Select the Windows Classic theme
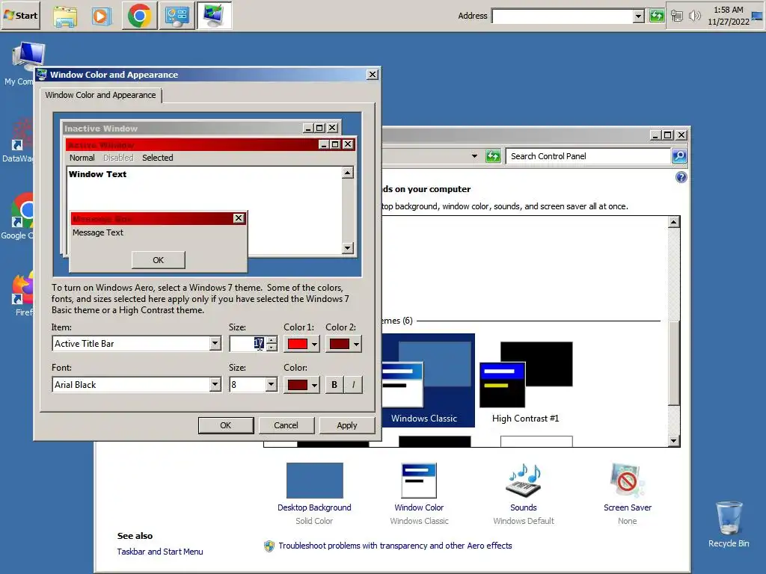The width and height of the screenshot is (766, 574). pos(427,380)
